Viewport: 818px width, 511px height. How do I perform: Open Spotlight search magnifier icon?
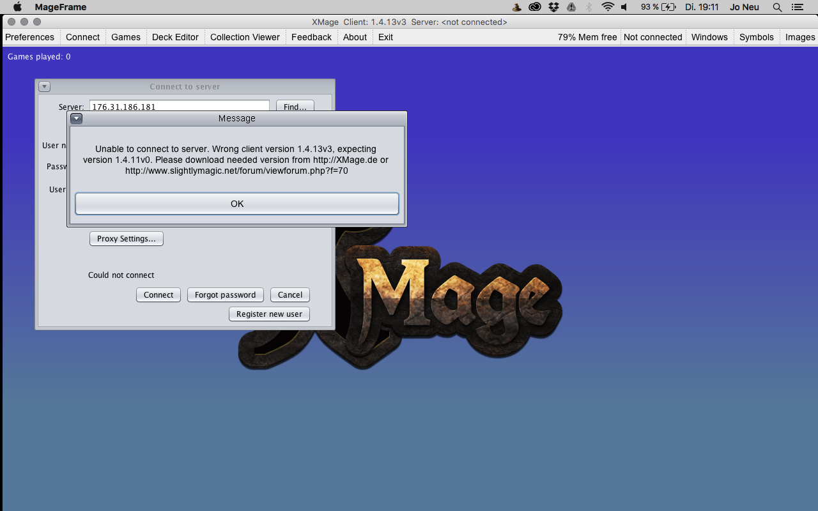point(777,7)
